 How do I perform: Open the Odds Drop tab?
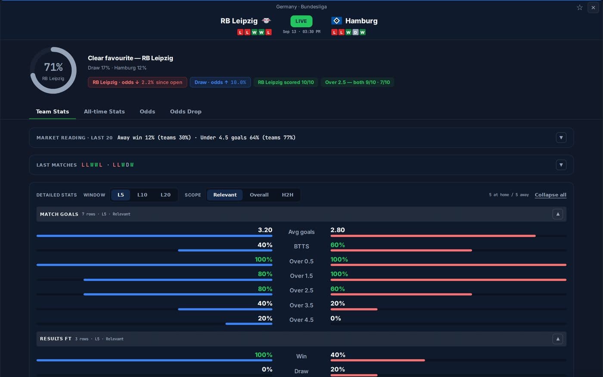point(186,112)
